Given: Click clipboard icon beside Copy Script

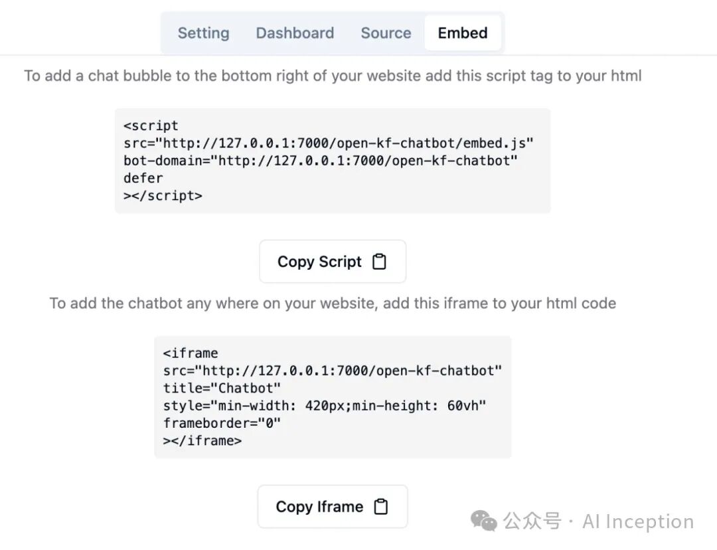Looking at the screenshot, I should point(379,262).
